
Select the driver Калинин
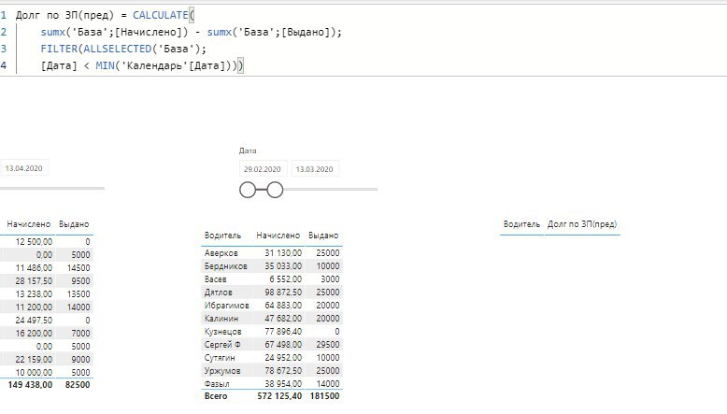(x=221, y=318)
